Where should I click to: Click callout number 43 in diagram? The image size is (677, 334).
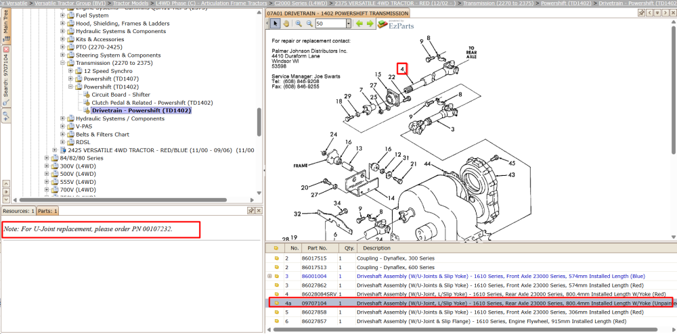point(511,175)
